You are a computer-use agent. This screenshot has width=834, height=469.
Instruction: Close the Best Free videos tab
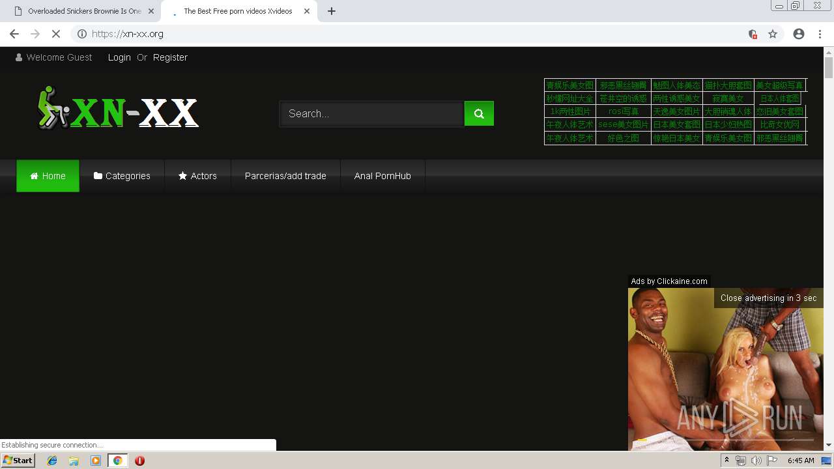307,11
